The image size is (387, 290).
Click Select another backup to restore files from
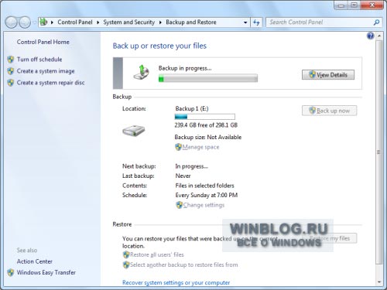click(184, 264)
